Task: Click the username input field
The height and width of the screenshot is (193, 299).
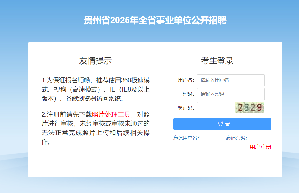Action: click(231, 80)
